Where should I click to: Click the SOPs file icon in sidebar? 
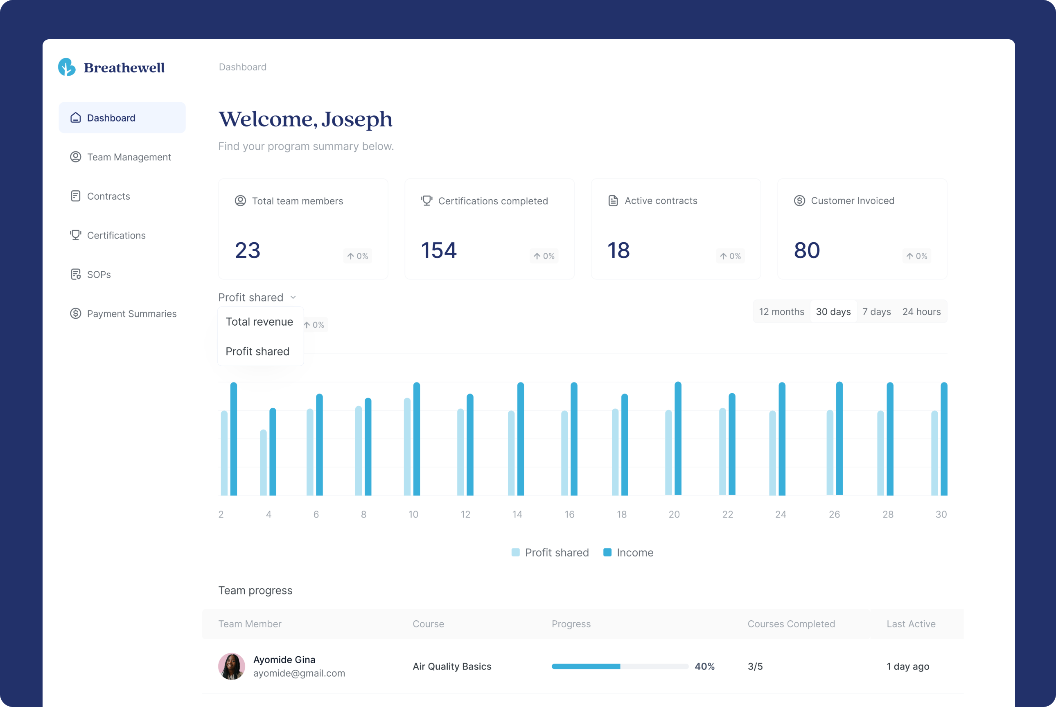(75, 274)
